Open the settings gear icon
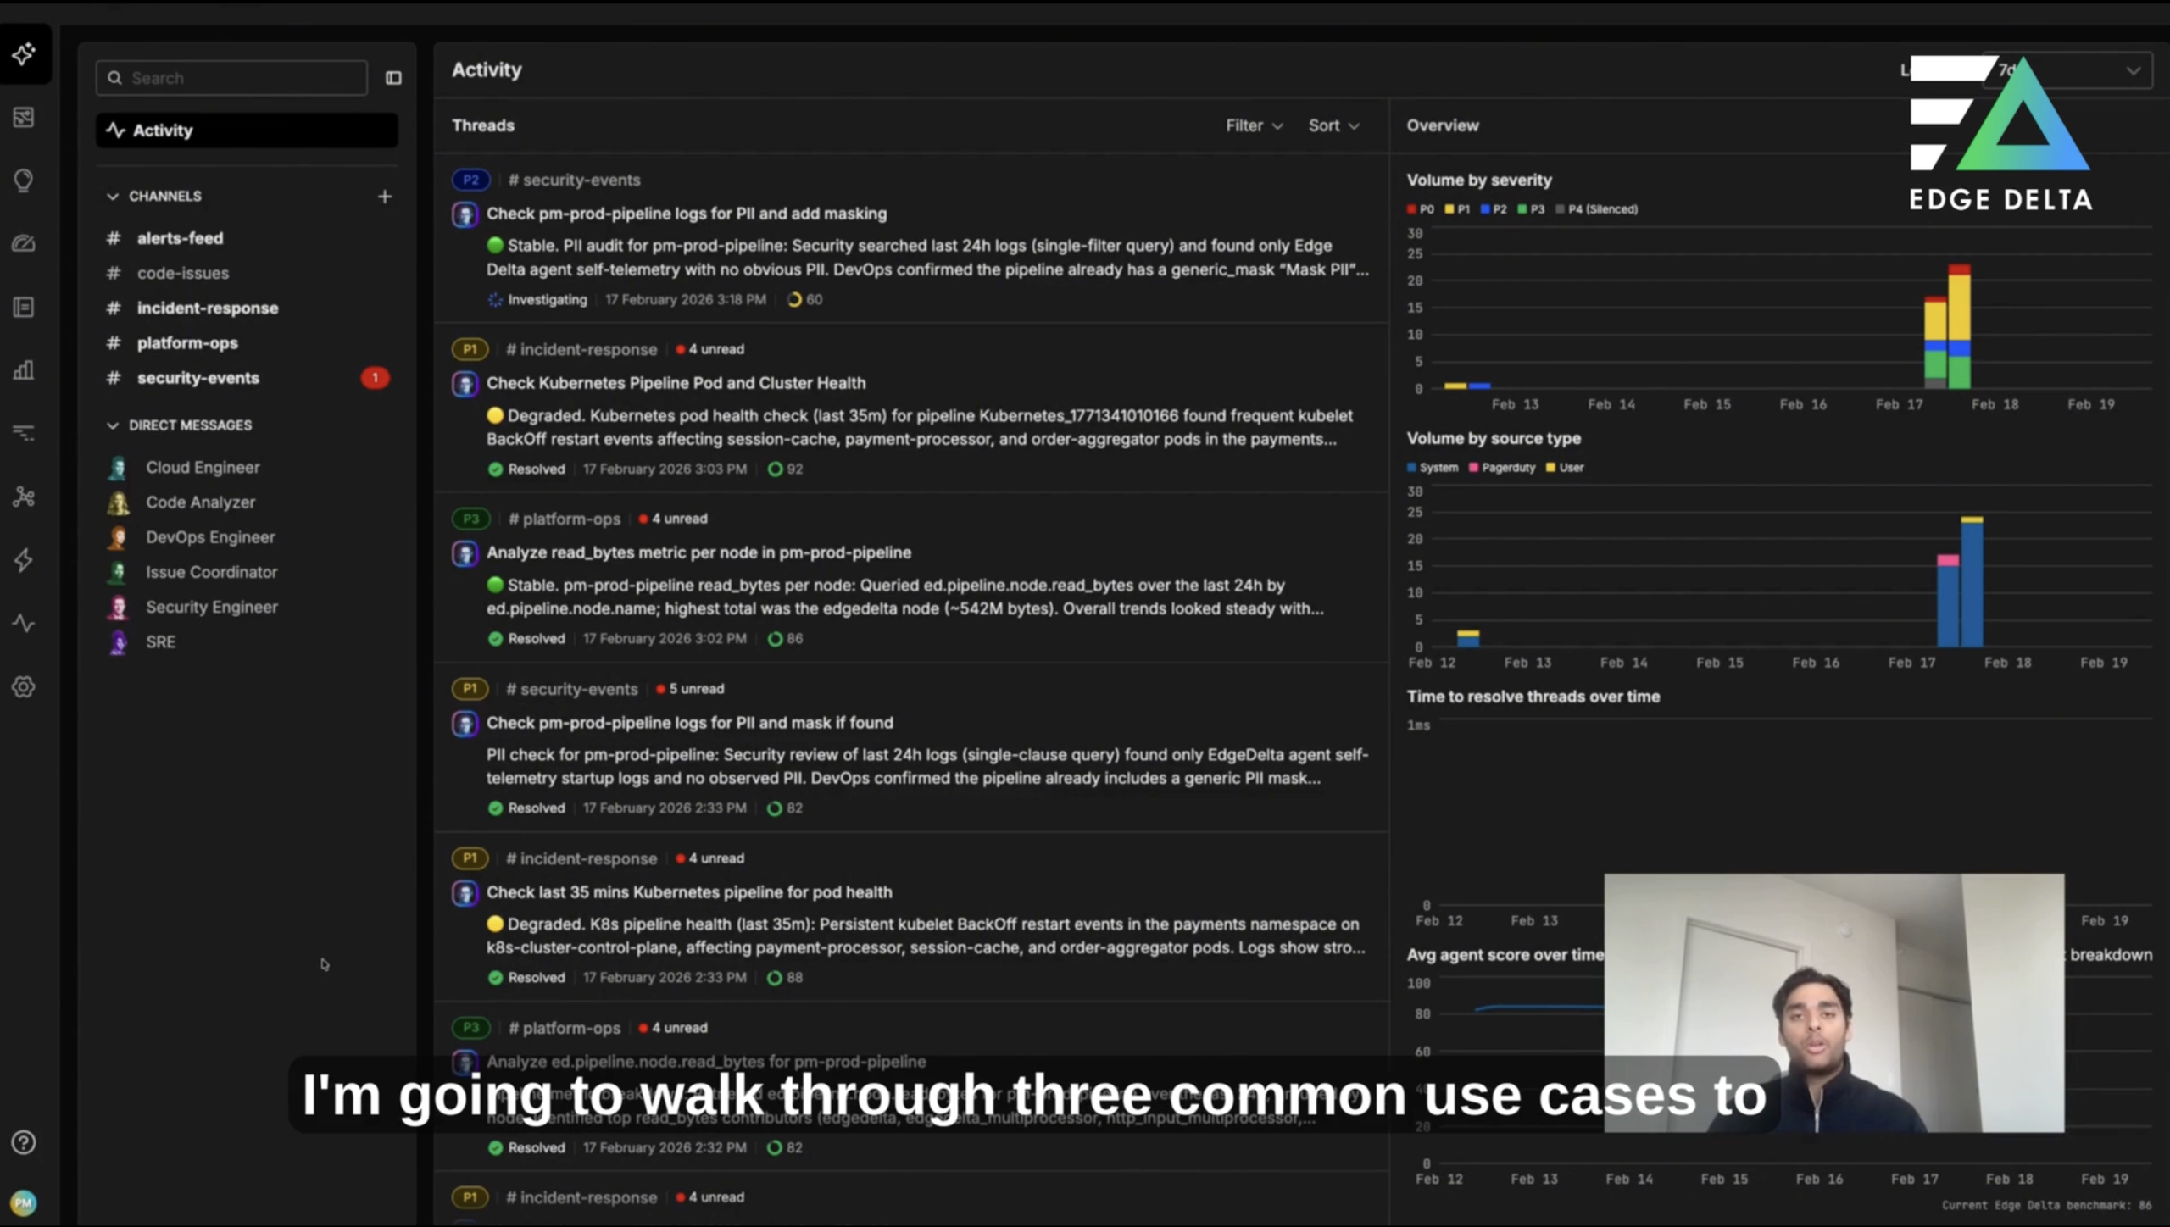Viewport: 2170px width, 1227px height. pyautogui.click(x=24, y=686)
